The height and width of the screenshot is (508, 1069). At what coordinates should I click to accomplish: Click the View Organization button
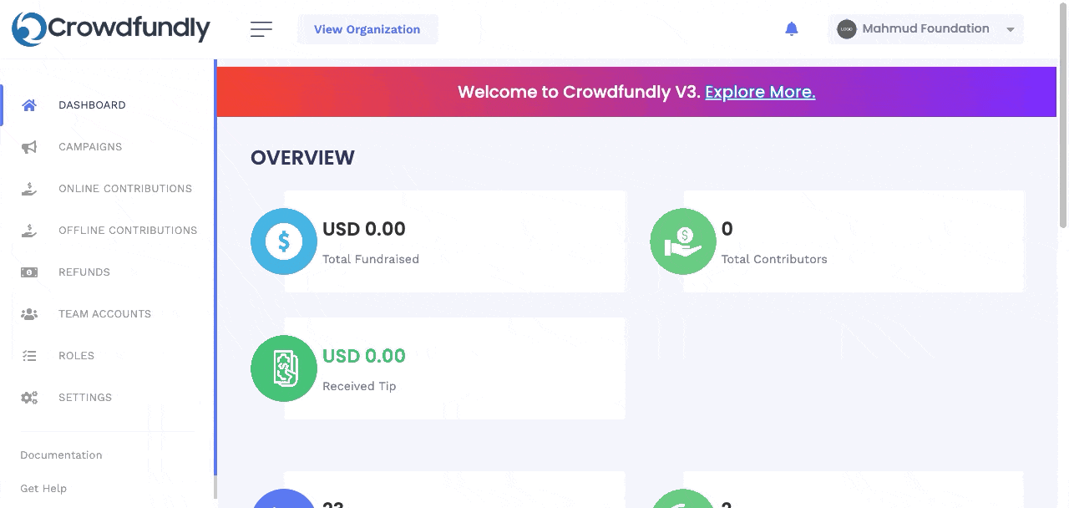coord(367,29)
